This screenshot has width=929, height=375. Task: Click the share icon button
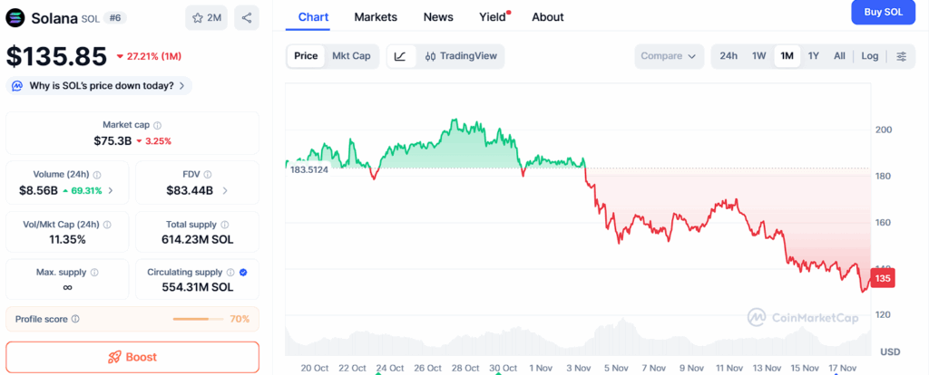[x=247, y=17]
